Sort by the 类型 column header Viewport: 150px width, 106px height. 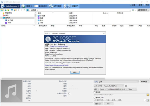tap(71, 13)
